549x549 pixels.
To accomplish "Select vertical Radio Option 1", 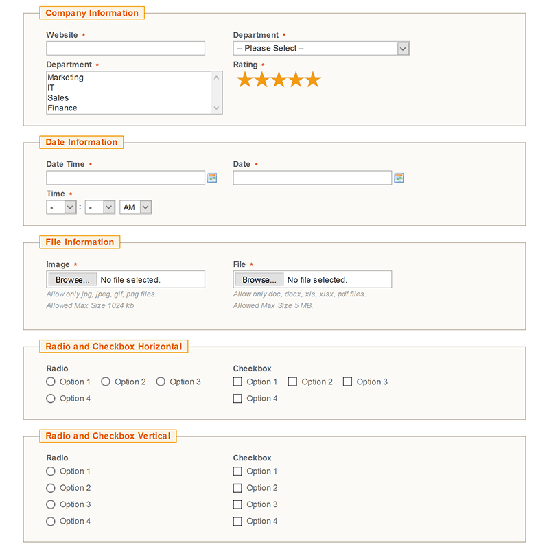I will [x=51, y=471].
